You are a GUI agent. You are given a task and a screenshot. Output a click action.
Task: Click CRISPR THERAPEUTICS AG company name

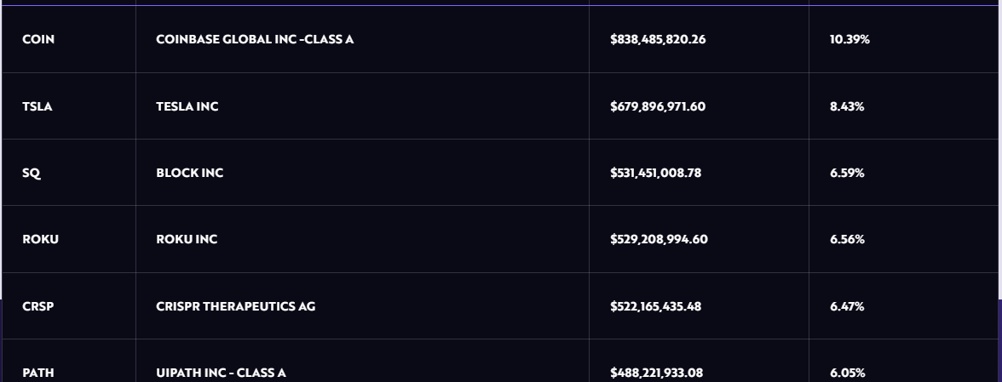click(x=236, y=306)
